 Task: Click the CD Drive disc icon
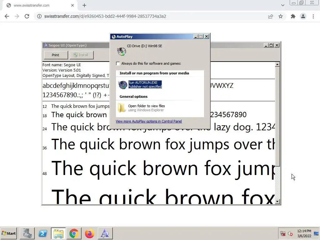pos(122,51)
